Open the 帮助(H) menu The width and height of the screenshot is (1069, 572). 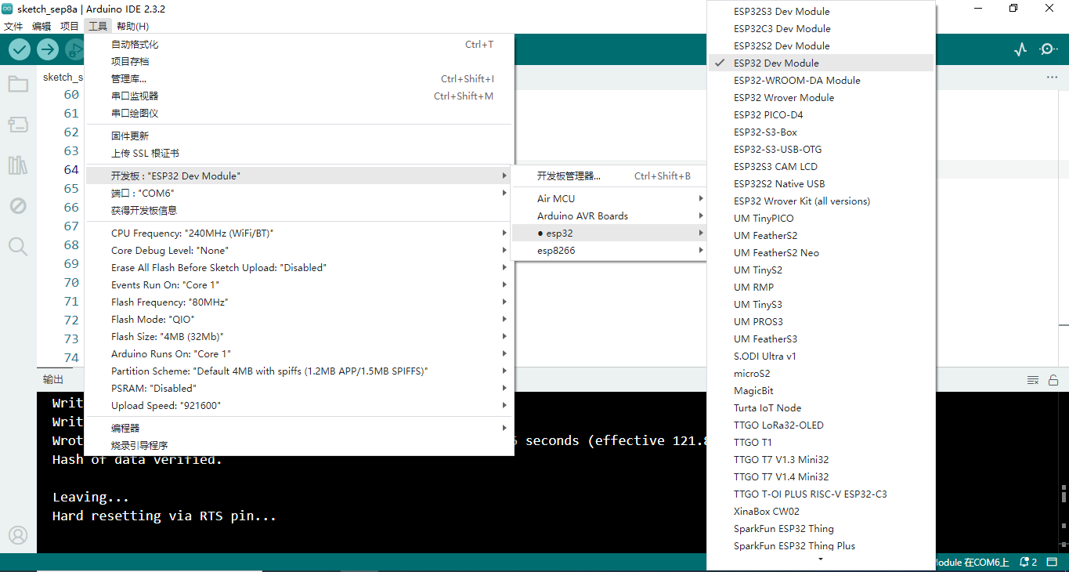click(132, 26)
